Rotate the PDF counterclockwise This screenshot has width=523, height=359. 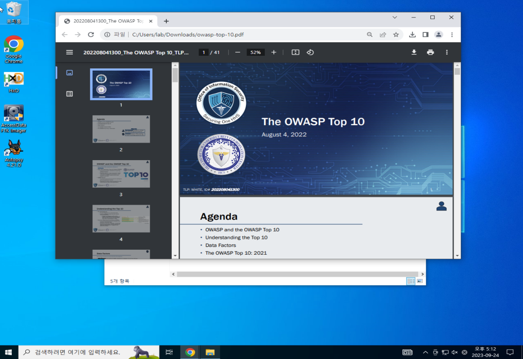pyautogui.click(x=310, y=52)
